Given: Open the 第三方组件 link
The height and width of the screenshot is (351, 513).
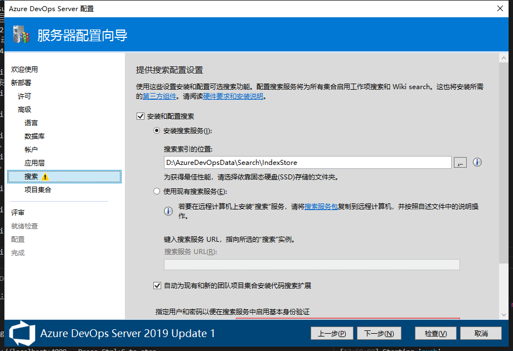Looking at the screenshot, I should (160, 96).
